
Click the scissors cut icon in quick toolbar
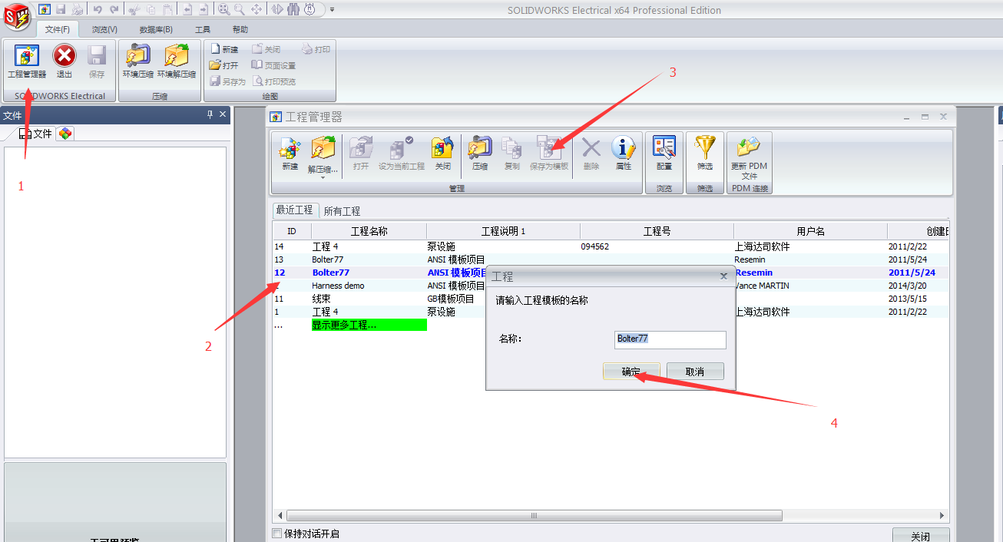tap(134, 9)
